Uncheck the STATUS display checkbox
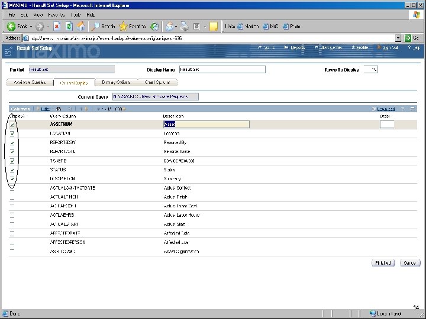The width and height of the screenshot is (426, 319). pyautogui.click(x=12, y=170)
